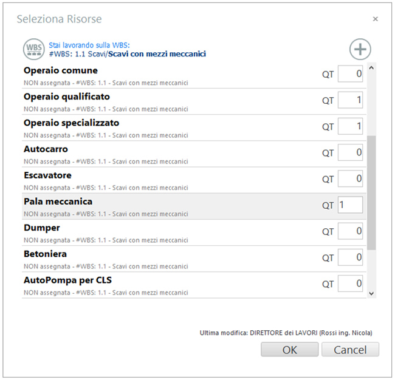Click the Operaio specializzato quantity box

pos(350,126)
